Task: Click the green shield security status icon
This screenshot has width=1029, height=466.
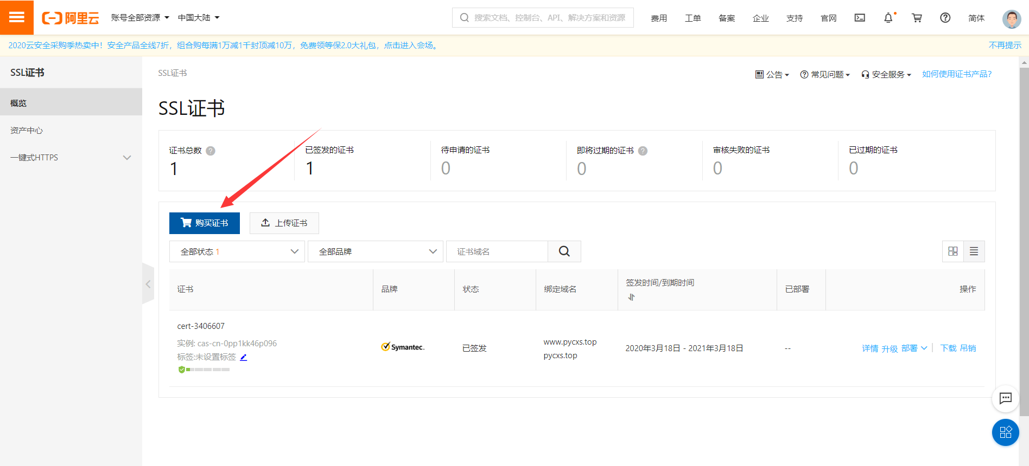Action: click(x=182, y=370)
